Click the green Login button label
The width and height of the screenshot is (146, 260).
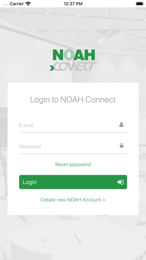tap(30, 182)
